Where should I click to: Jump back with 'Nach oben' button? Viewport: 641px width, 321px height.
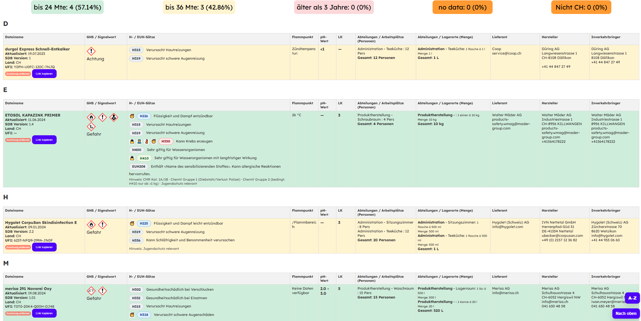point(626,314)
